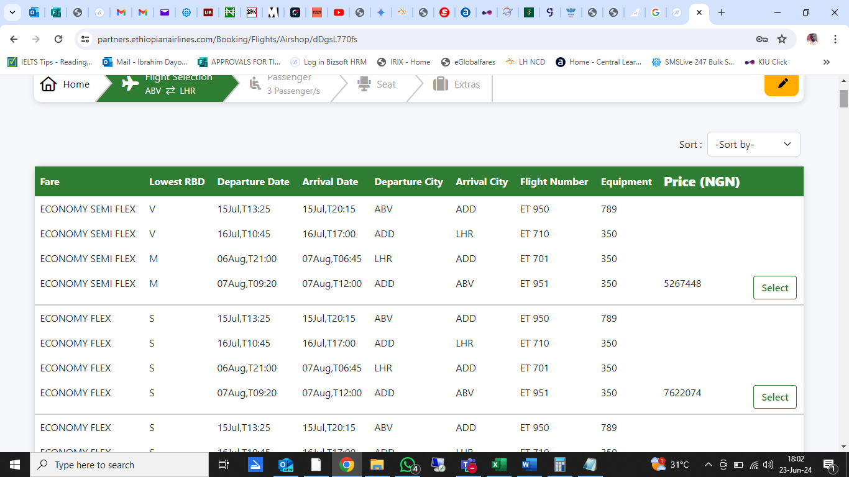Viewport: 849px width, 477px height.
Task: Open the password manager key icon
Action: [761, 39]
